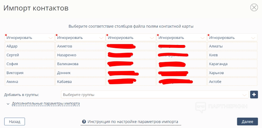
Task: Open fourth column field mapping dropdown
Action: tap(181, 37)
